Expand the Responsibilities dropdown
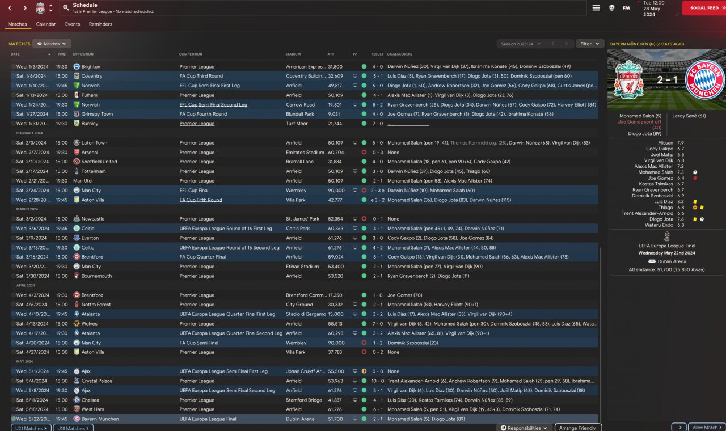The image size is (726, 431). 525,428
